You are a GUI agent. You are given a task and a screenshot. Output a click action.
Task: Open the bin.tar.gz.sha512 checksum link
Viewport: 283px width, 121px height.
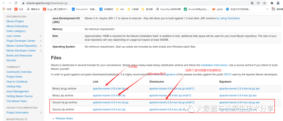click(172, 89)
